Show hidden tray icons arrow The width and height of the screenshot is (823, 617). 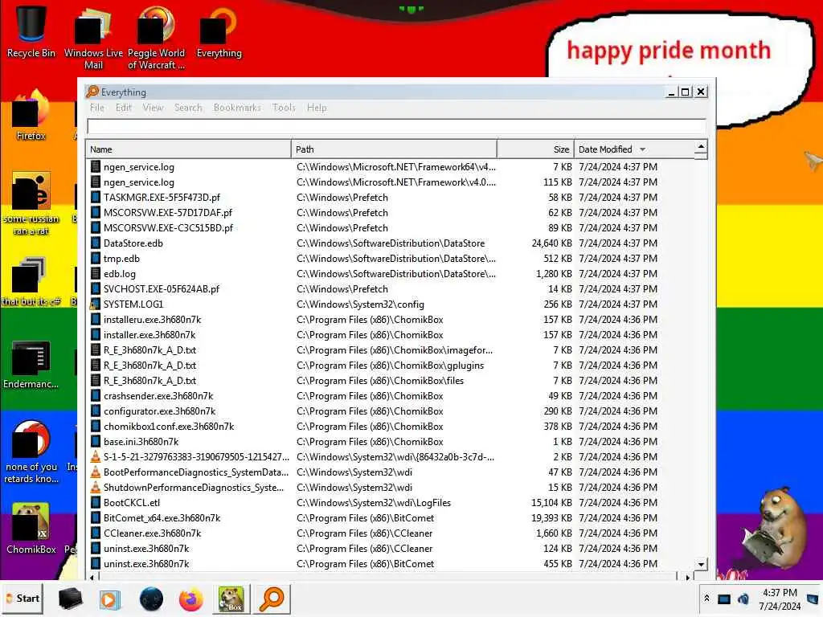click(706, 598)
